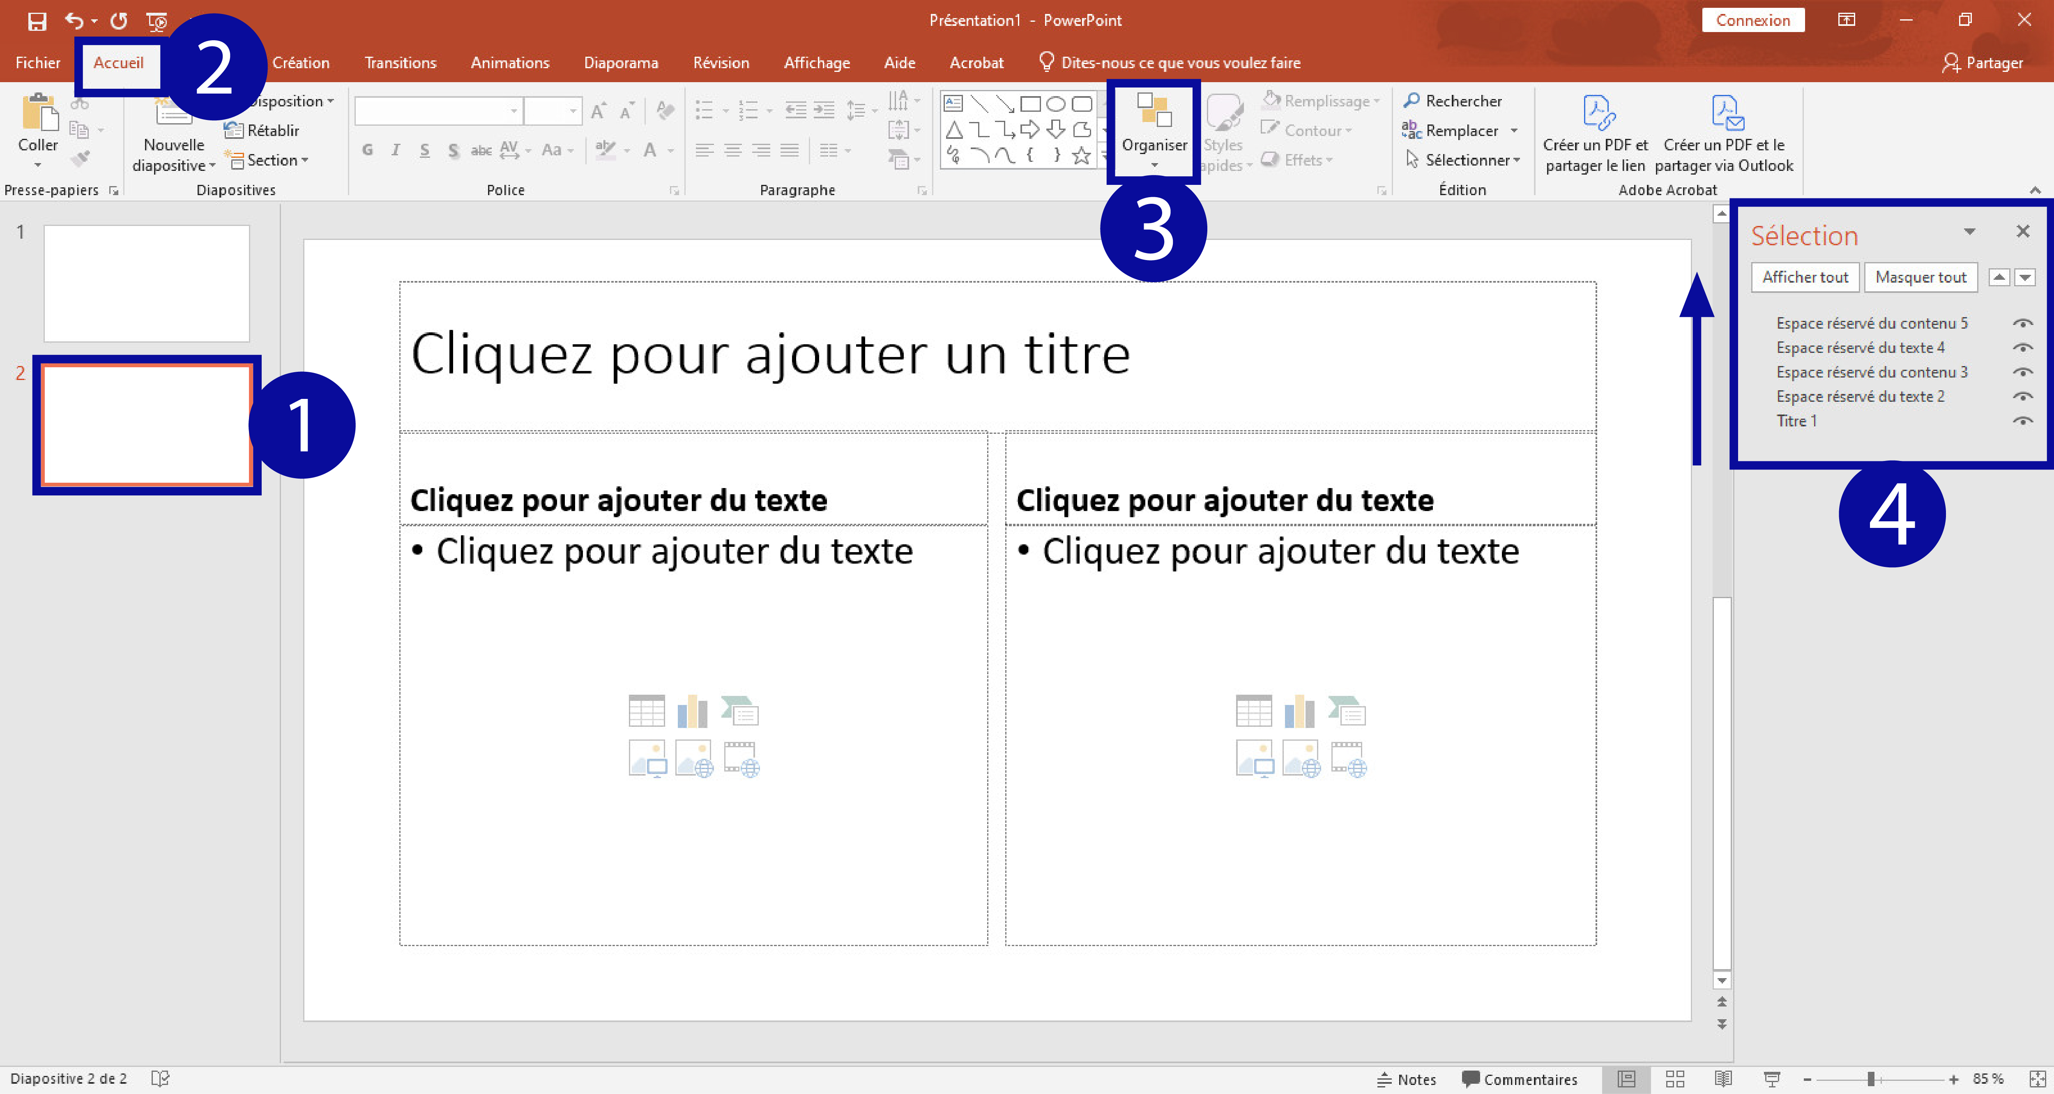The width and height of the screenshot is (2054, 1094).
Task: Toggle visibility of Titre 1
Action: click(x=2022, y=421)
